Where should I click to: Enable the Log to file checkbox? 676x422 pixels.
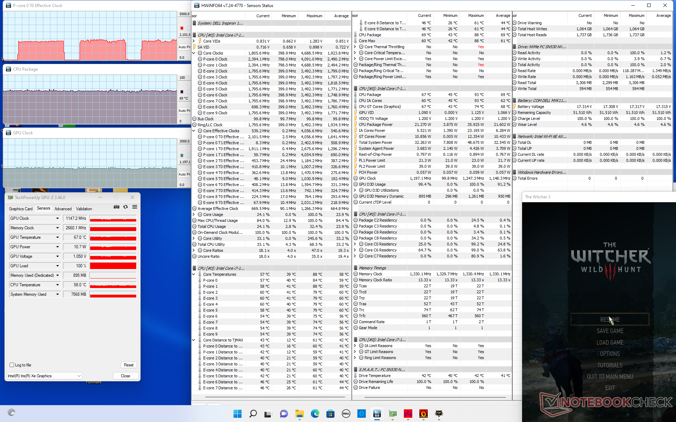(12, 365)
